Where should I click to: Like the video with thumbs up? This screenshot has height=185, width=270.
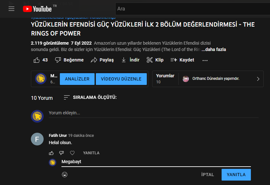40,60
